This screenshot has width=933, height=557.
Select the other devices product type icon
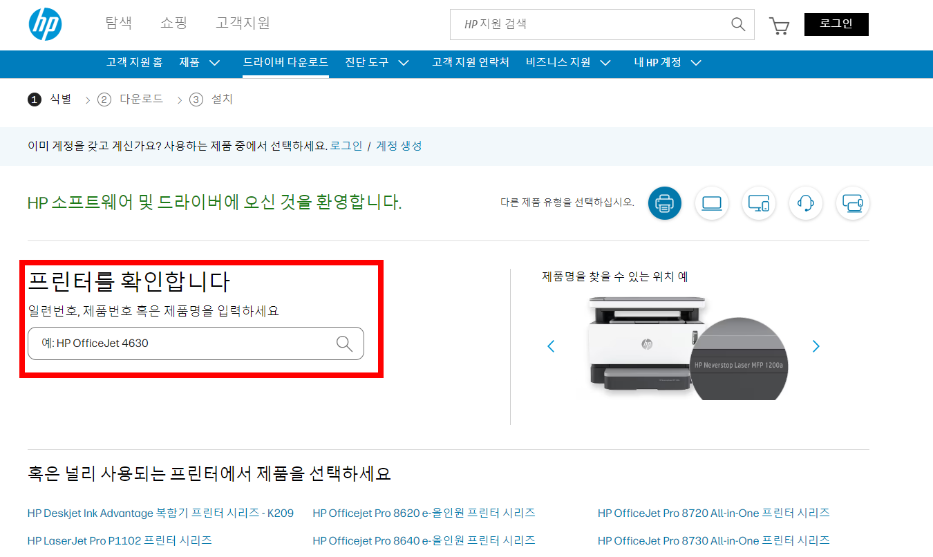(853, 203)
